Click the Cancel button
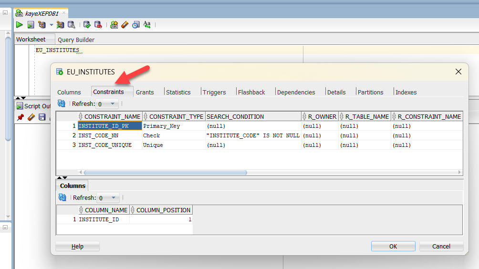 click(441, 247)
